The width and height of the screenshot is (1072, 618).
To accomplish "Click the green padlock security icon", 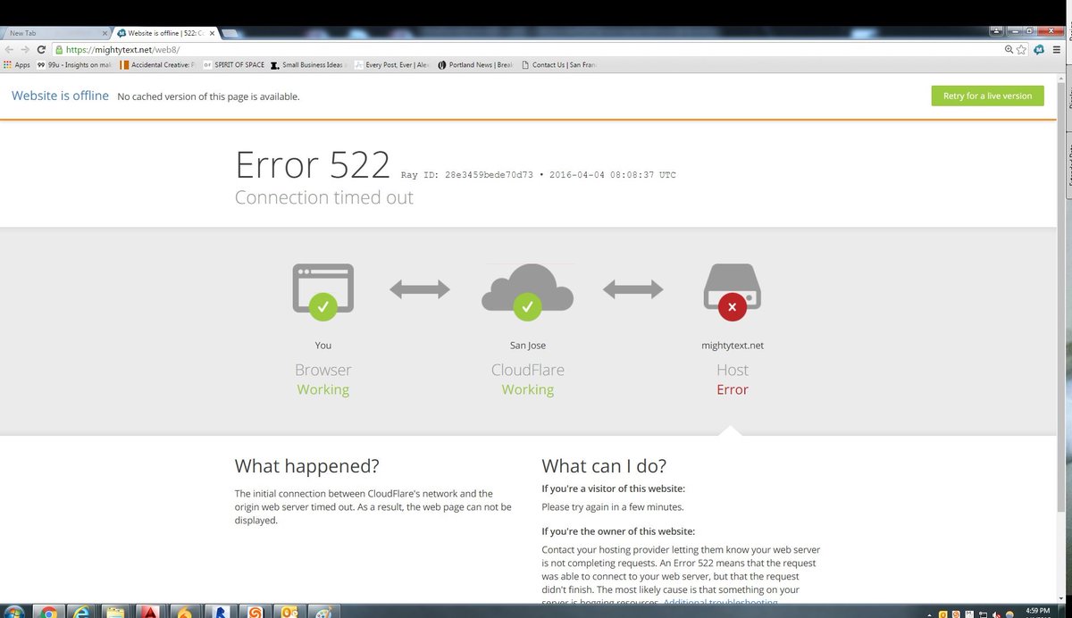I will coord(58,50).
